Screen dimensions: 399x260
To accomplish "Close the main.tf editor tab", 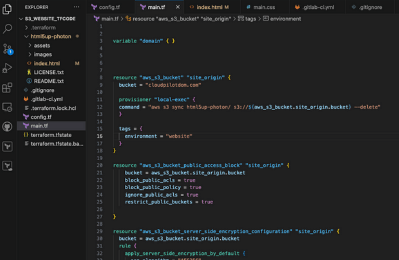I will [177, 7].
